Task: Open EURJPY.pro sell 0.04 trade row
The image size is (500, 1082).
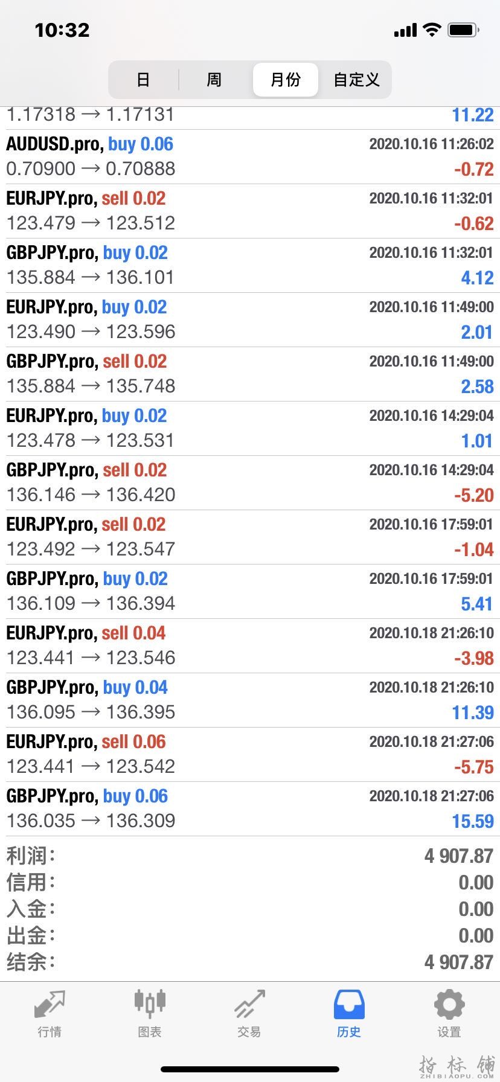Action: 250,645
